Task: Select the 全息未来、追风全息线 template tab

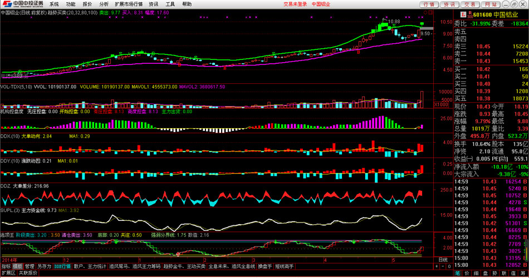Action: click(232, 266)
